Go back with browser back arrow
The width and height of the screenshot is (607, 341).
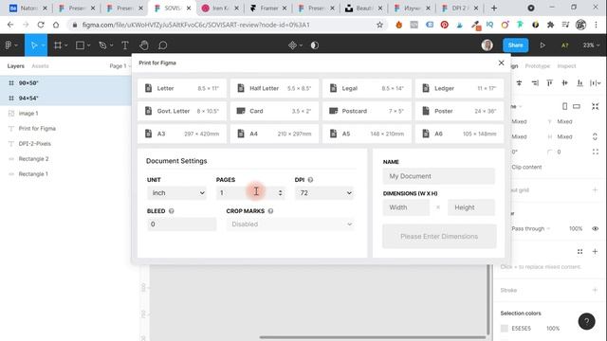pyautogui.click(x=10, y=25)
